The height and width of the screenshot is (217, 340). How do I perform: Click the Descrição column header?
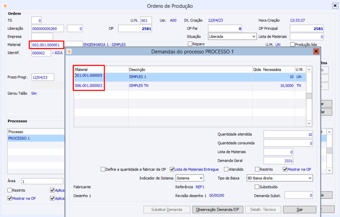click(190, 70)
